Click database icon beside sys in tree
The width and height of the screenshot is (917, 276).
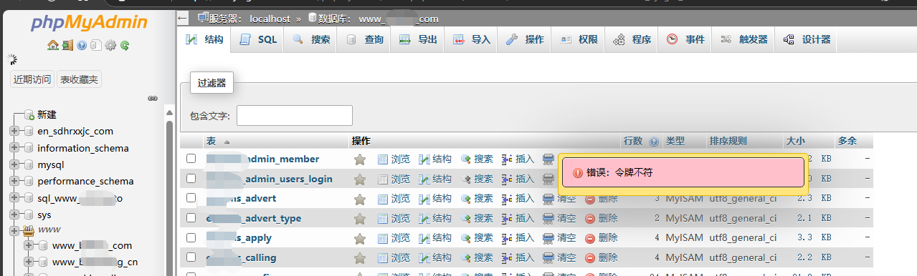29,215
